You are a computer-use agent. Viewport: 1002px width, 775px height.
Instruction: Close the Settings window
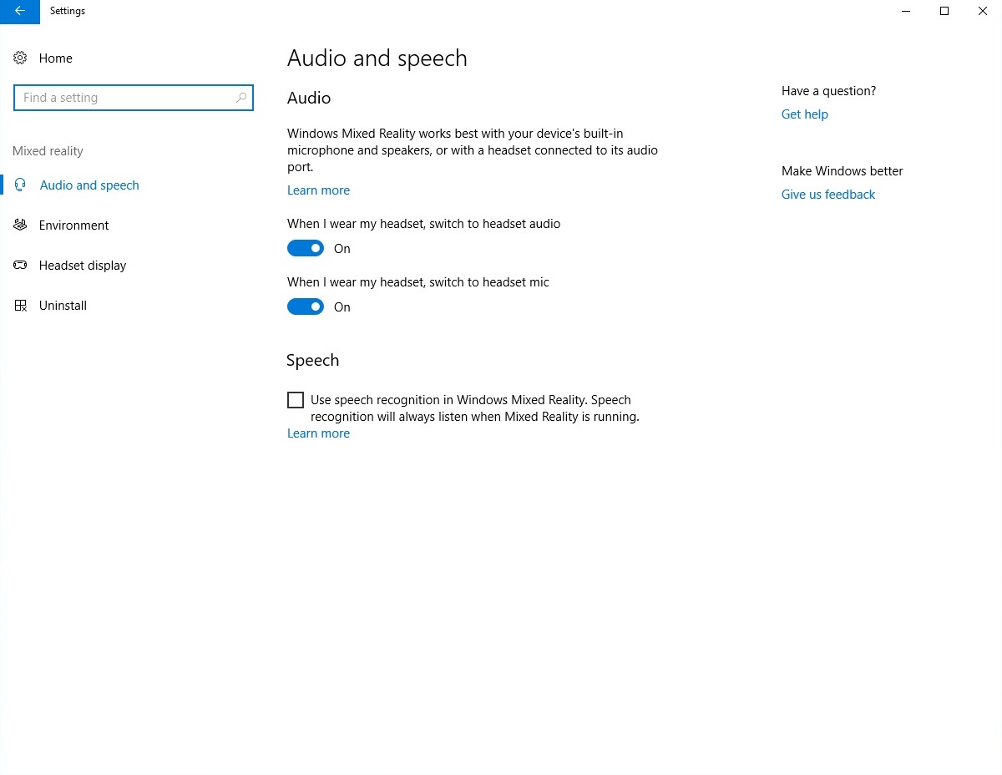[983, 12]
